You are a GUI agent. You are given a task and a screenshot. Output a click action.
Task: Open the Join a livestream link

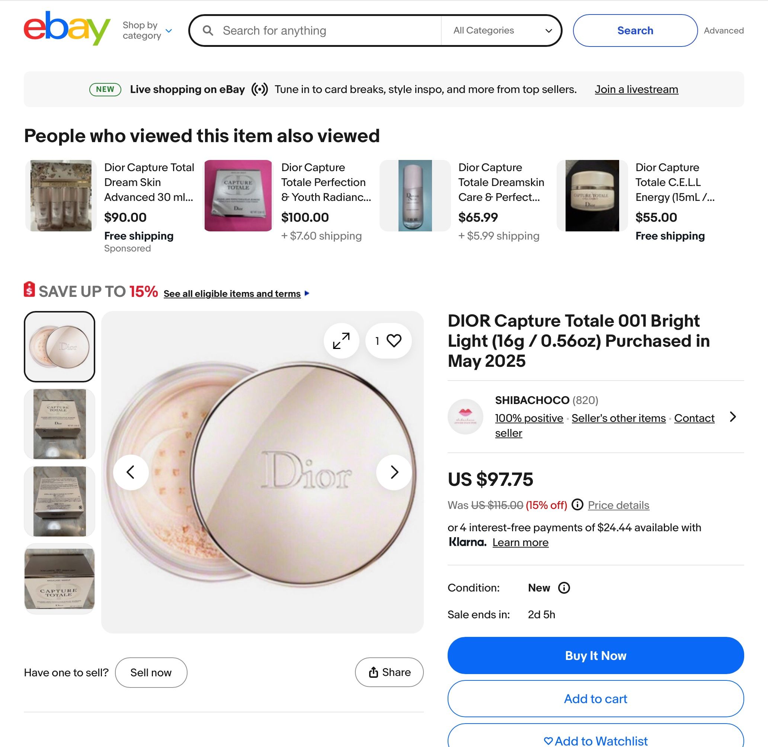pos(636,89)
